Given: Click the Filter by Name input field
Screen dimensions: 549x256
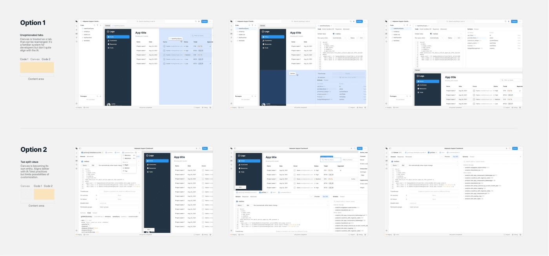Looking at the screenshot, I should [200, 36].
